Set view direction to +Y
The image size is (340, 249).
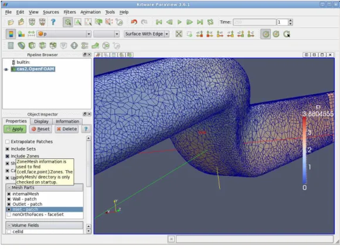220,34
